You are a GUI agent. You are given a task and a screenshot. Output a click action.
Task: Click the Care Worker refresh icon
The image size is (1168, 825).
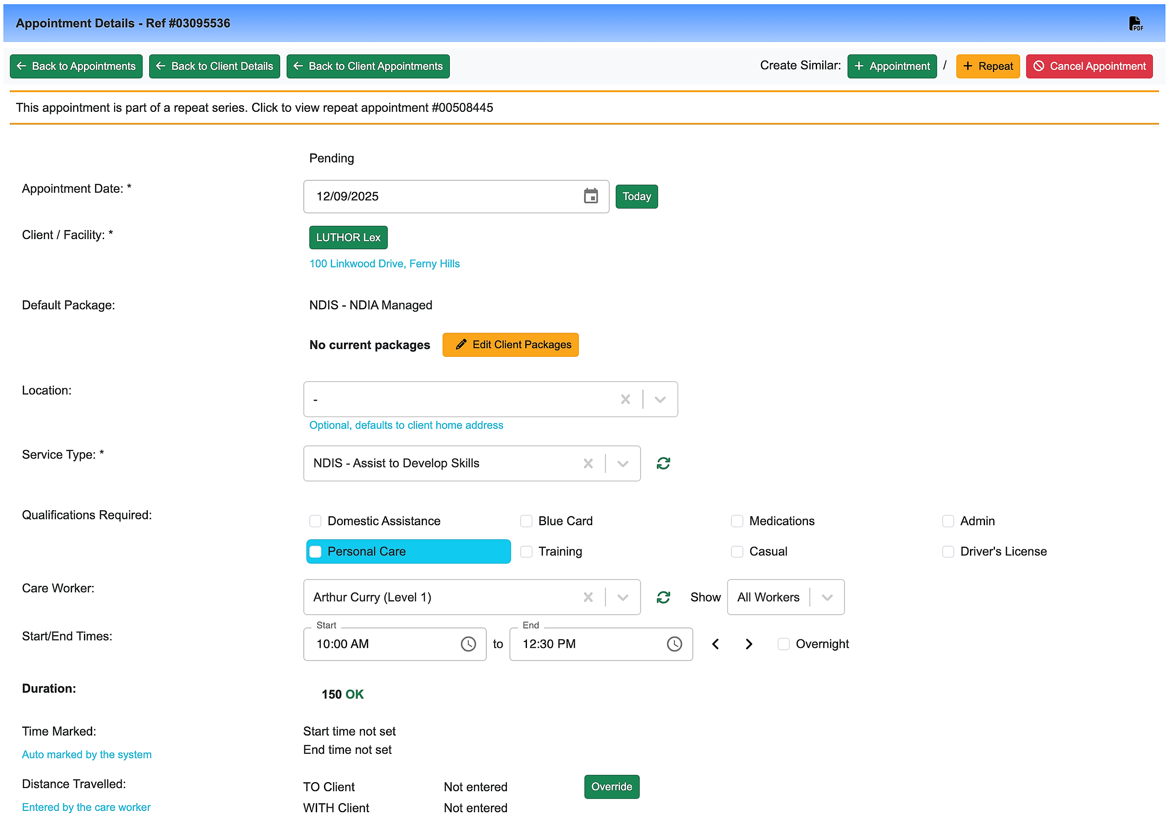(663, 597)
